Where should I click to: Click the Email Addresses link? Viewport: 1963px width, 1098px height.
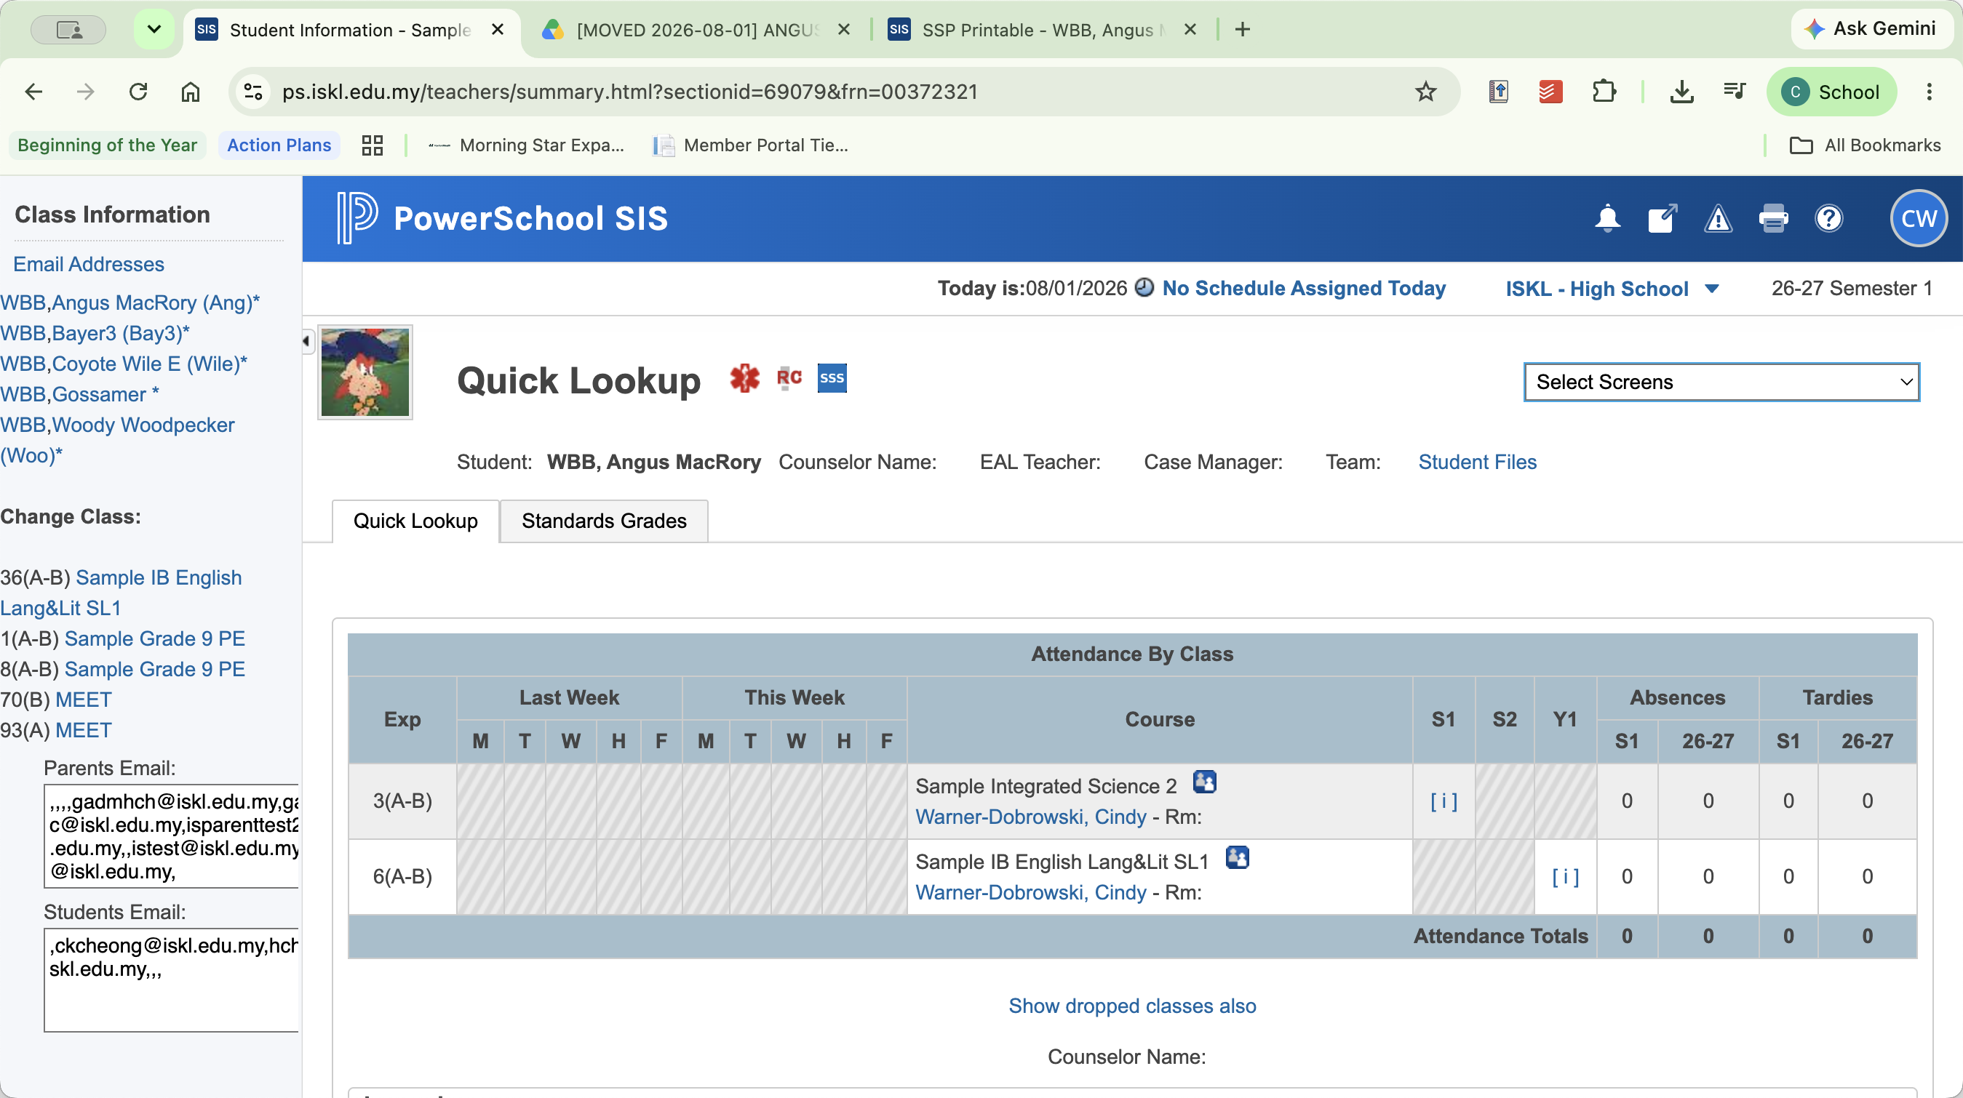point(88,264)
